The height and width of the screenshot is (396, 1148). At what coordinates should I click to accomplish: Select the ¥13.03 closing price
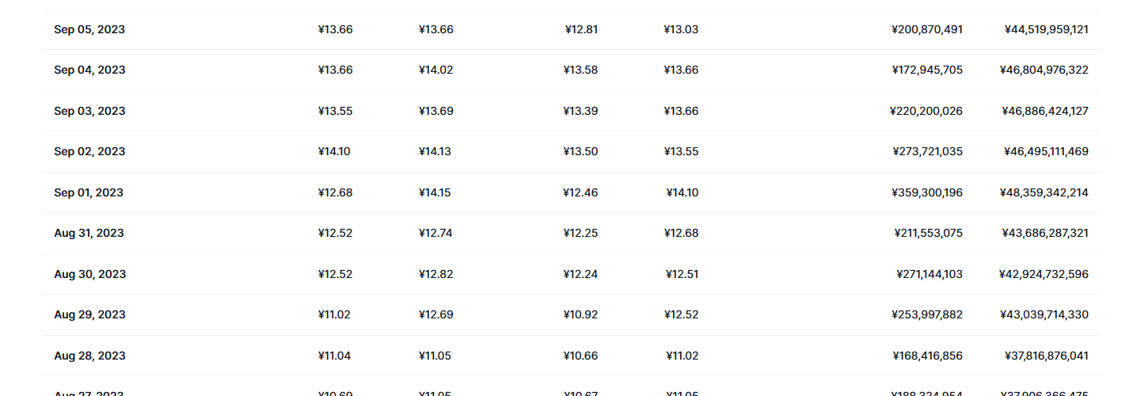pos(681,29)
